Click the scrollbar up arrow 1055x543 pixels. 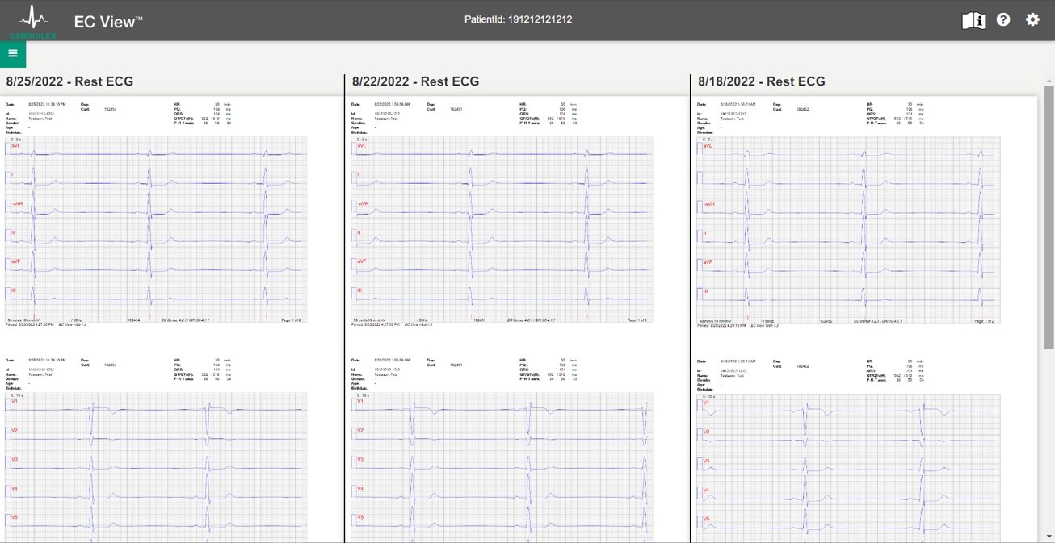[x=1049, y=81]
